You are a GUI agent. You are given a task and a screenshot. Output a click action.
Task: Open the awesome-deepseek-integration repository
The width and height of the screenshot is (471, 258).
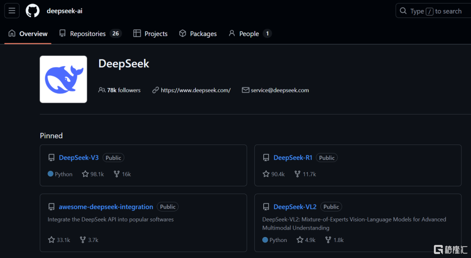pyautogui.click(x=106, y=206)
